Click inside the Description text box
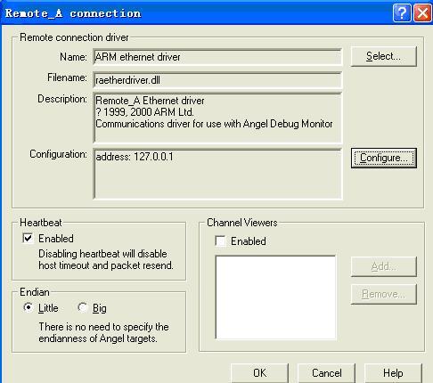Image resolution: width=433 pixels, height=383 pixels. click(x=217, y=118)
